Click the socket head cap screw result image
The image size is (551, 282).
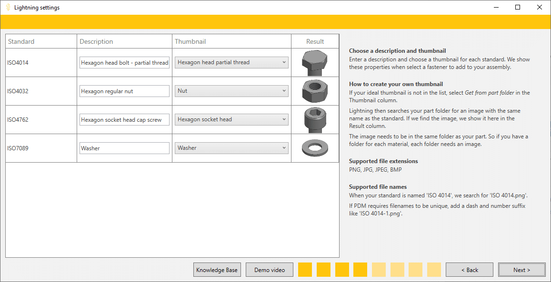[x=315, y=119]
